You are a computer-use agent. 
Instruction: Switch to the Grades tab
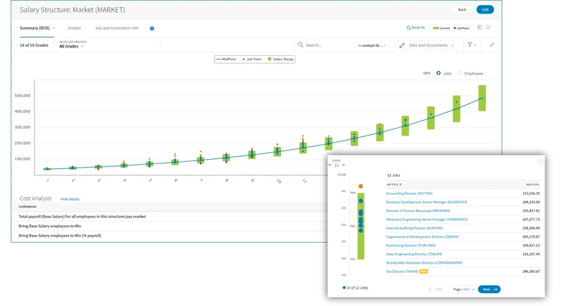click(75, 28)
